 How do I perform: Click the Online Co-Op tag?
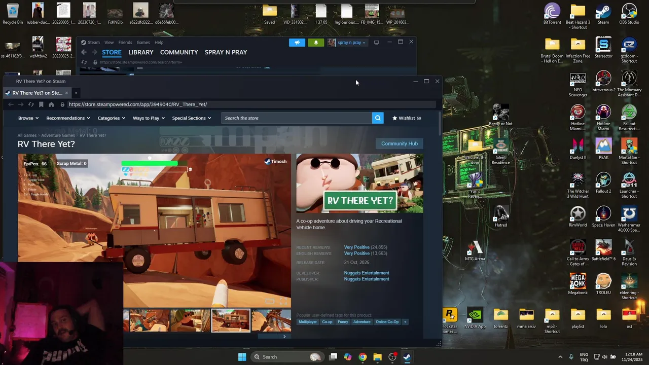coord(387,322)
